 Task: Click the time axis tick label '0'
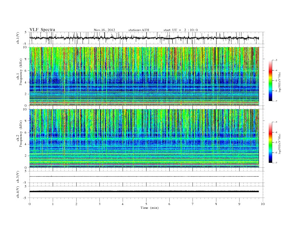(x=30, y=204)
